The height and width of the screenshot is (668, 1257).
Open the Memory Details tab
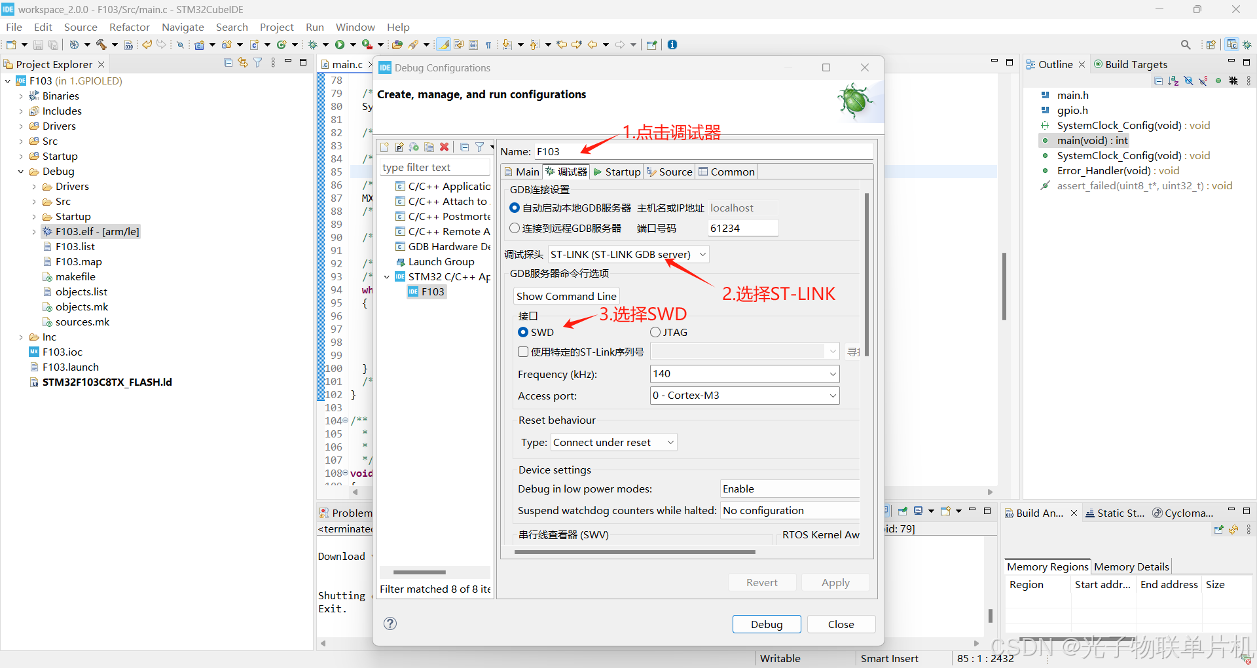click(1131, 566)
